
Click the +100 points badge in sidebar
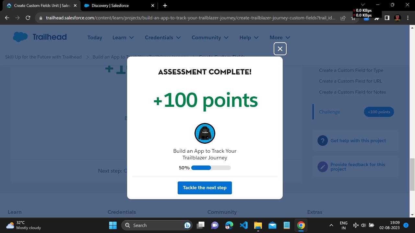379,112
